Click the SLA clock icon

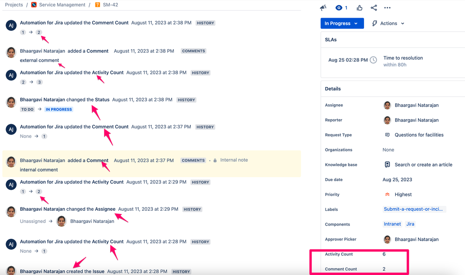(373, 60)
